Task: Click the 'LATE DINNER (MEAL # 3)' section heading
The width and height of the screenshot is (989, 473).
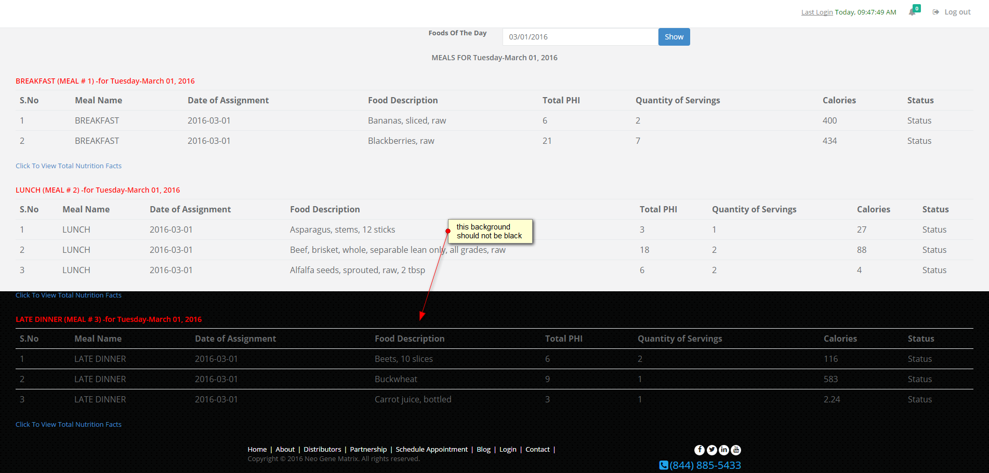Action: coord(109,319)
